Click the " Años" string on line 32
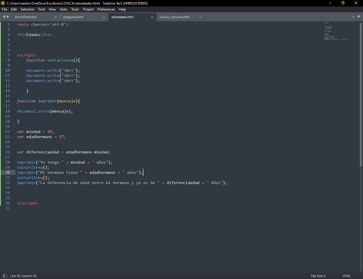The image size is (363, 279). coord(214,183)
